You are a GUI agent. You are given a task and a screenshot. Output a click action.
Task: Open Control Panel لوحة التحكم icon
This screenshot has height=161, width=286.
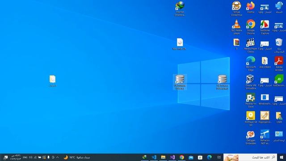pyautogui.click(x=279, y=136)
